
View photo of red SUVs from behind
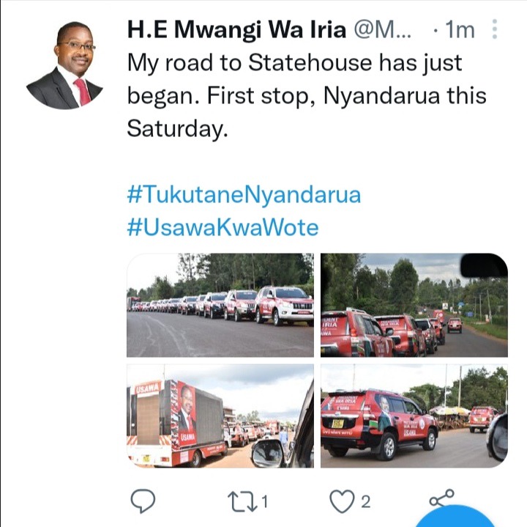[414, 305]
